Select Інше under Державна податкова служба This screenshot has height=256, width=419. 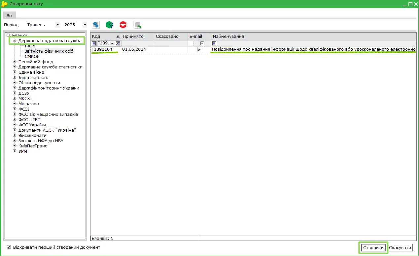pos(30,46)
